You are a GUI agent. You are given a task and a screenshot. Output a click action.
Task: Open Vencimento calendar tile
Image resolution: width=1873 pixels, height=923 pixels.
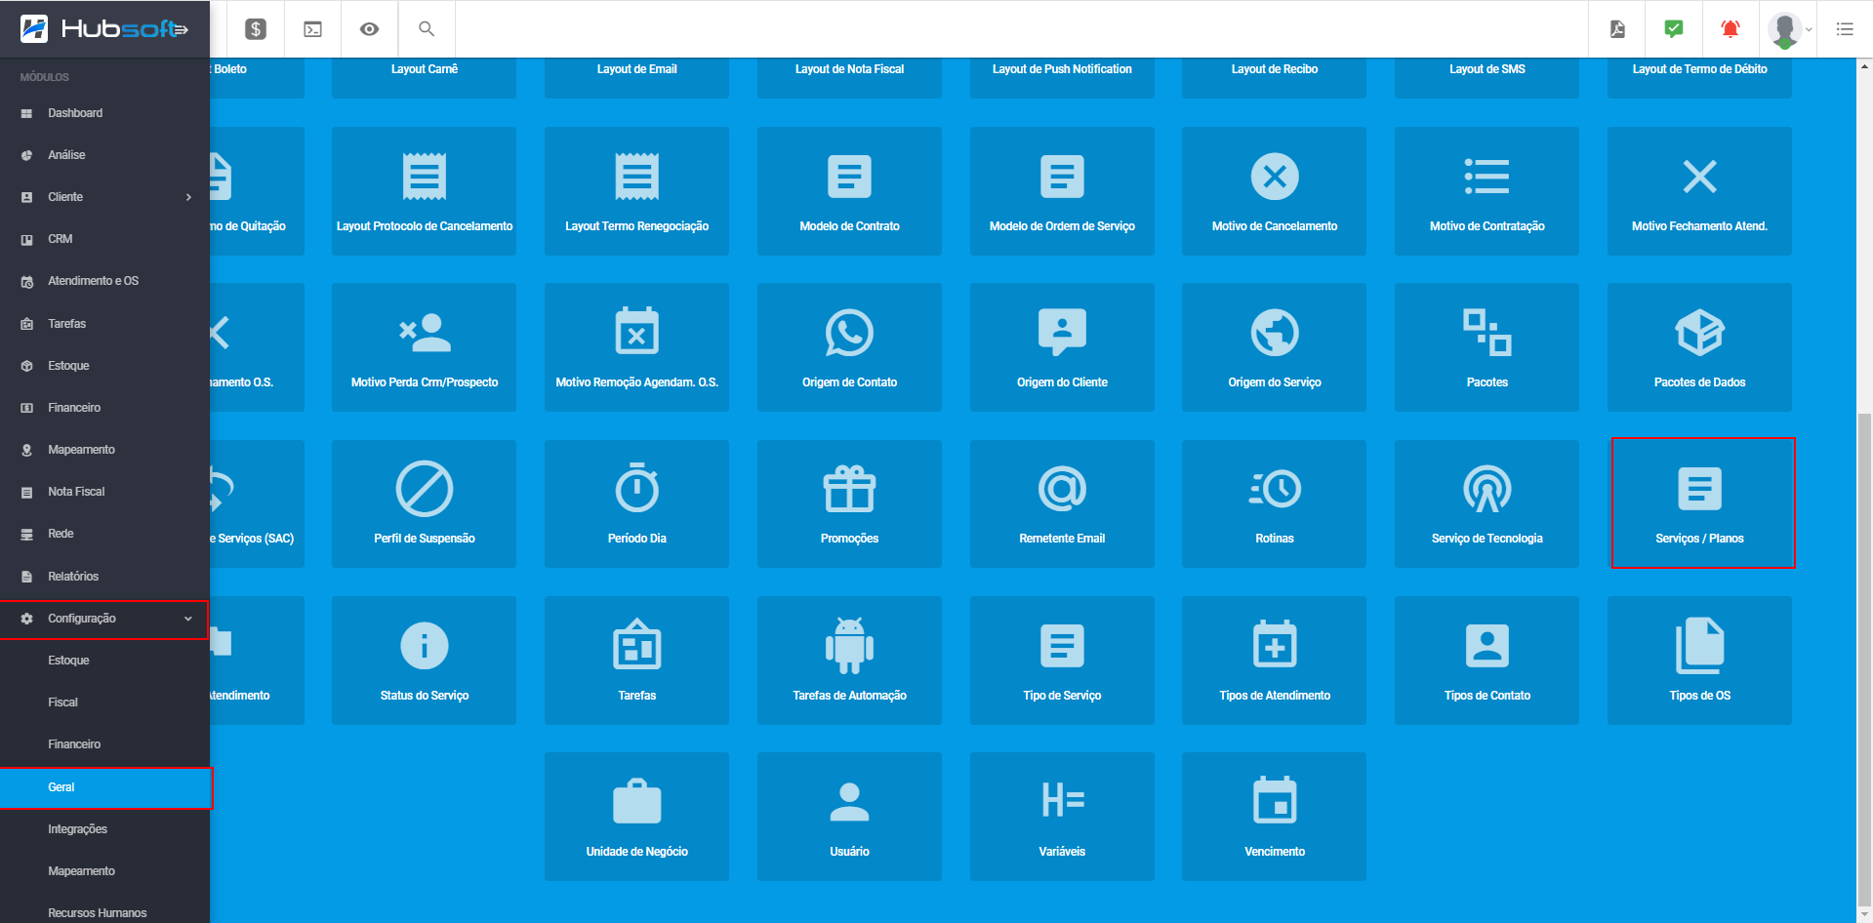click(x=1275, y=817)
